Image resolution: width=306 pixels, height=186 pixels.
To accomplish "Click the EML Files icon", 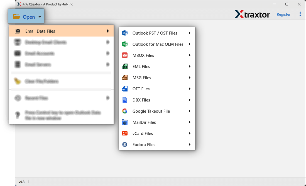I will pos(125,66).
